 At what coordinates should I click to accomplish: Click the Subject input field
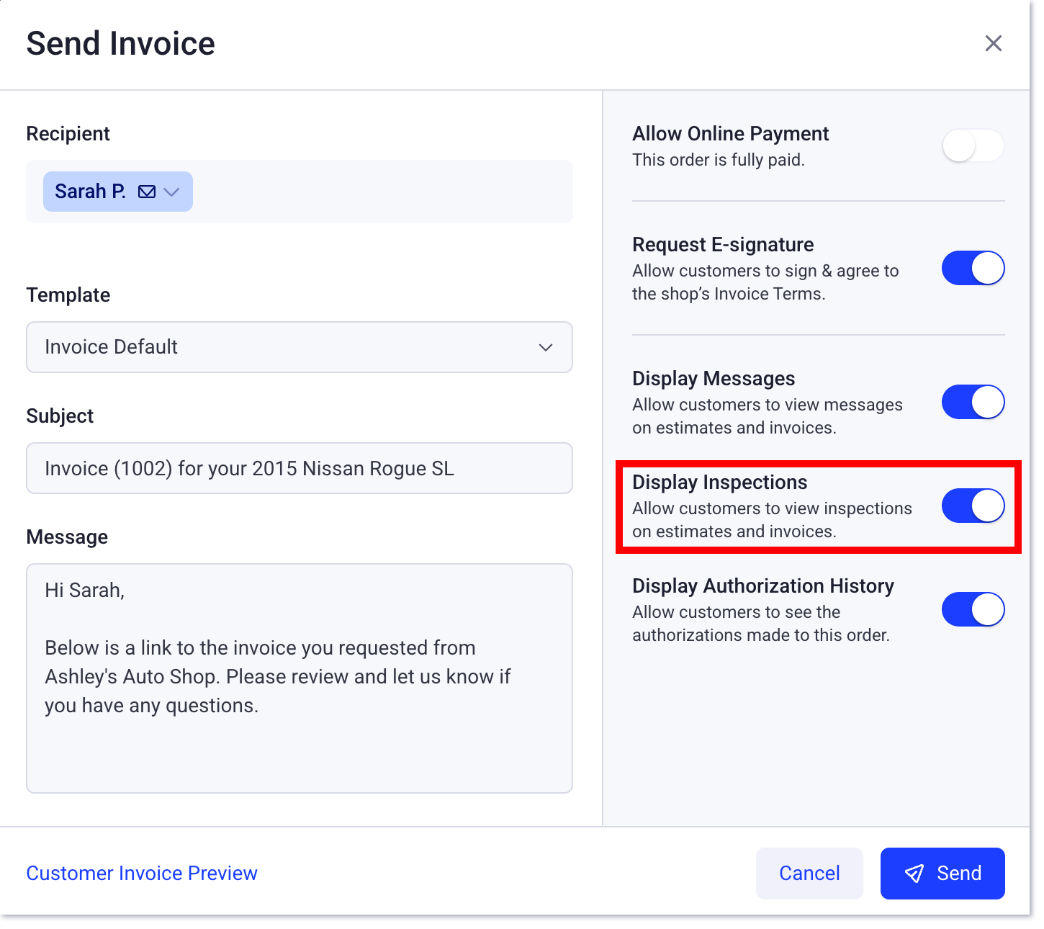[x=300, y=468]
